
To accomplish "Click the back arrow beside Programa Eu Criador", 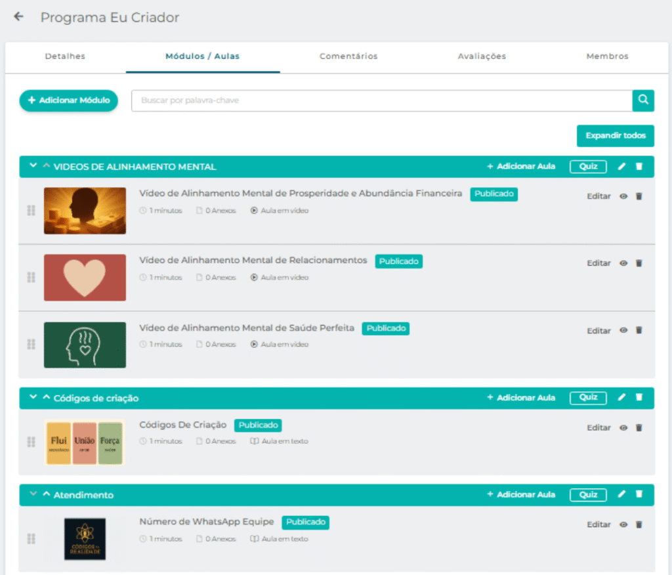I will coord(18,17).
